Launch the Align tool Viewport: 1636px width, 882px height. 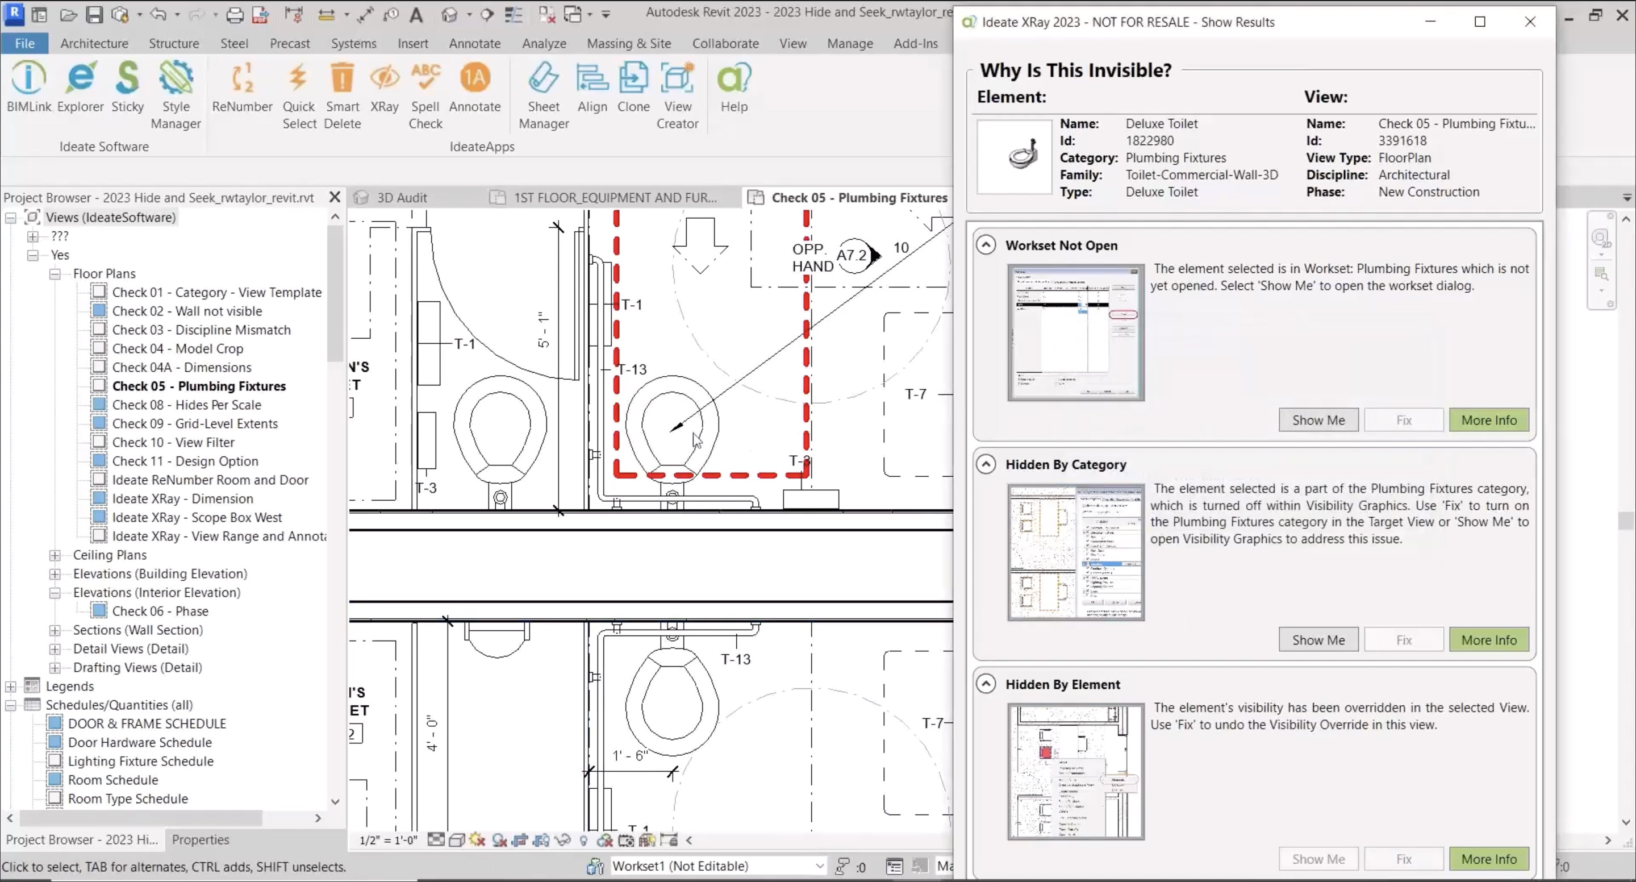click(x=592, y=87)
